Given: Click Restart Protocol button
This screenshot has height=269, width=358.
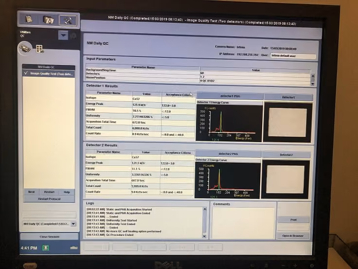Looking at the screenshot, I should pos(49,199).
